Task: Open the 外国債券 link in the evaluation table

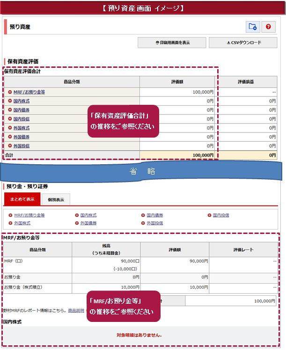Action: click(22, 137)
